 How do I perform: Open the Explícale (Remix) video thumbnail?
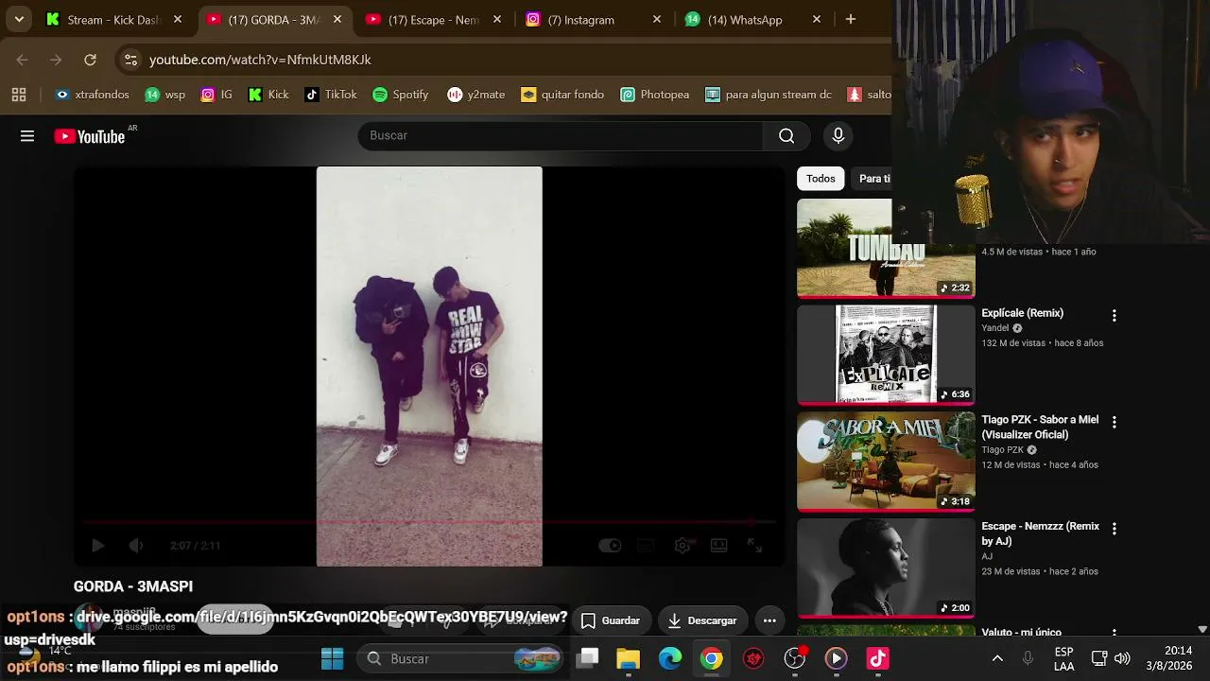coord(886,354)
